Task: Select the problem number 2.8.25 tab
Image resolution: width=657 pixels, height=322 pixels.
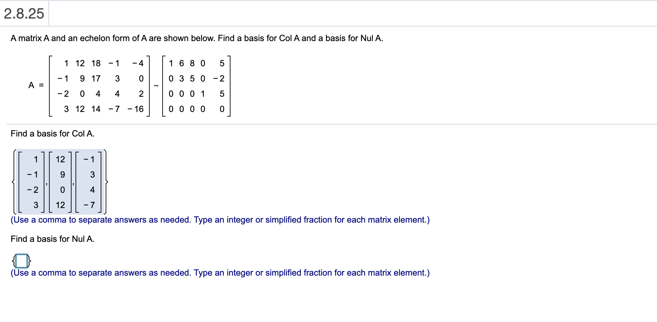Action: (23, 13)
